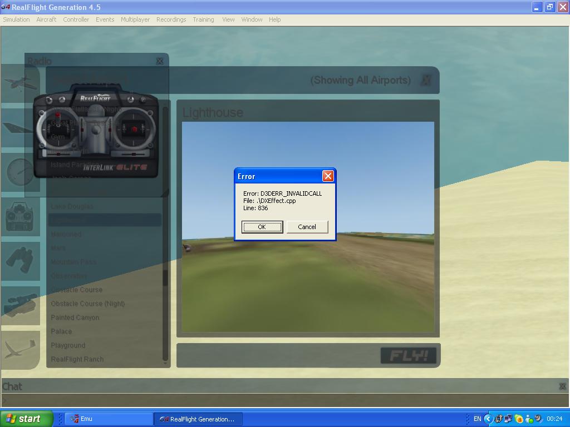Select Obstacle Course (Night) in the list
Image resolution: width=570 pixels, height=427 pixels.
pos(88,304)
